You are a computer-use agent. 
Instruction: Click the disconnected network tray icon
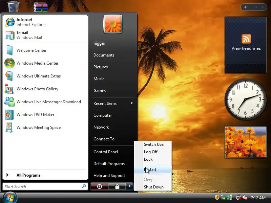239,198
